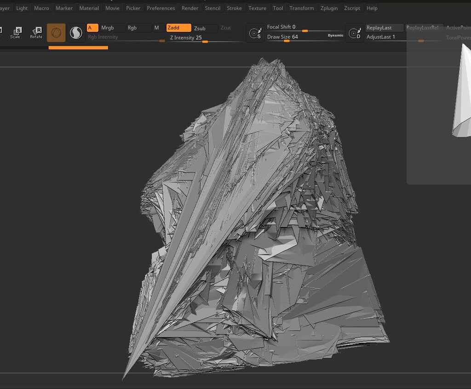This screenshot has height=389, width=471.
Task: Open the current brush selector icon
Action: tap(56, 33)
